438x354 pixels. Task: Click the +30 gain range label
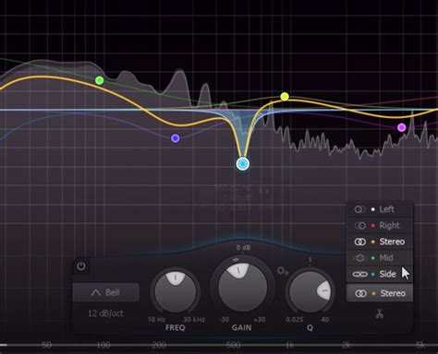pos(260,320)
